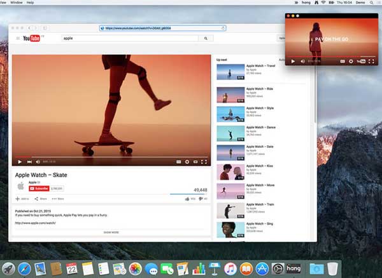Open Keynote from the dock

[215, 268]
